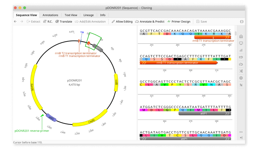Image resolution: width=258 pixels, height=149 pixels.
Task: Click the scissors icon in right sidebar
Action: [241, 71]
